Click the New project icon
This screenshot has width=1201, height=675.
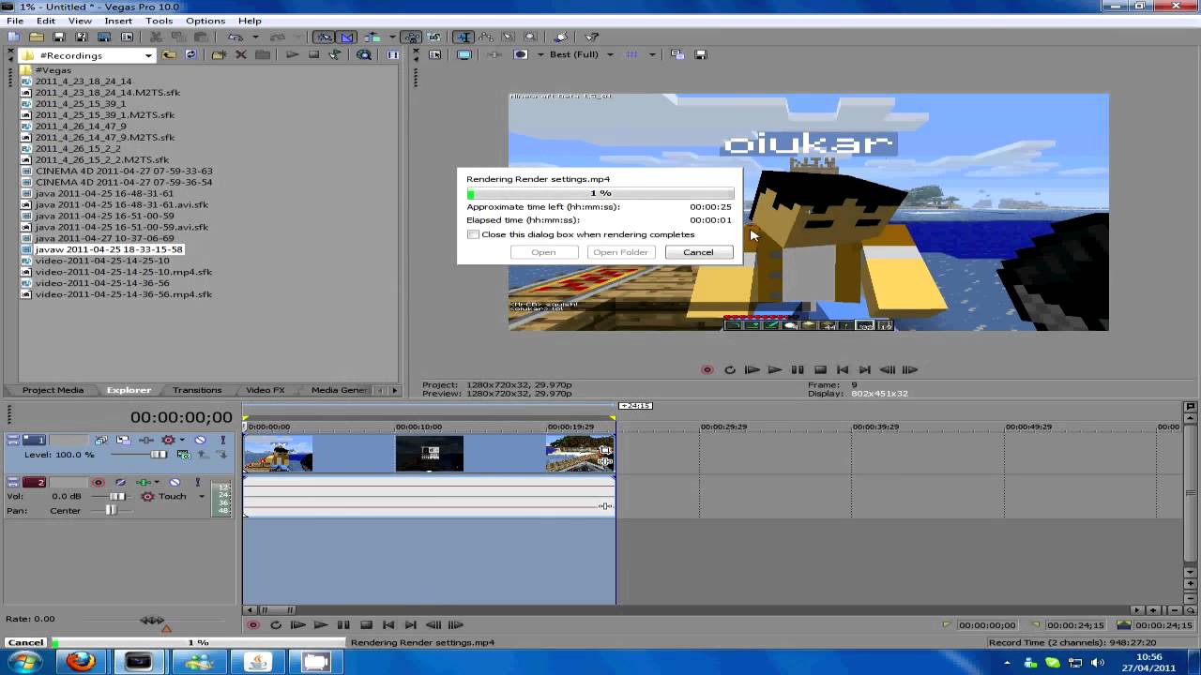coord(13,37)
